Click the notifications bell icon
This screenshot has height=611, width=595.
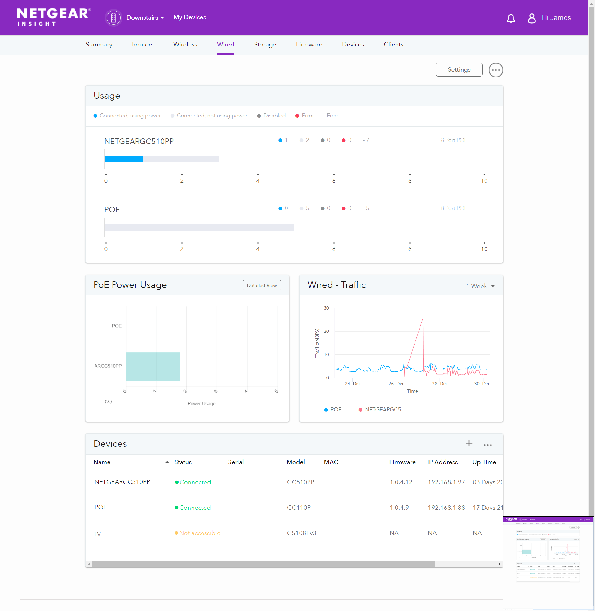(511, 18)
